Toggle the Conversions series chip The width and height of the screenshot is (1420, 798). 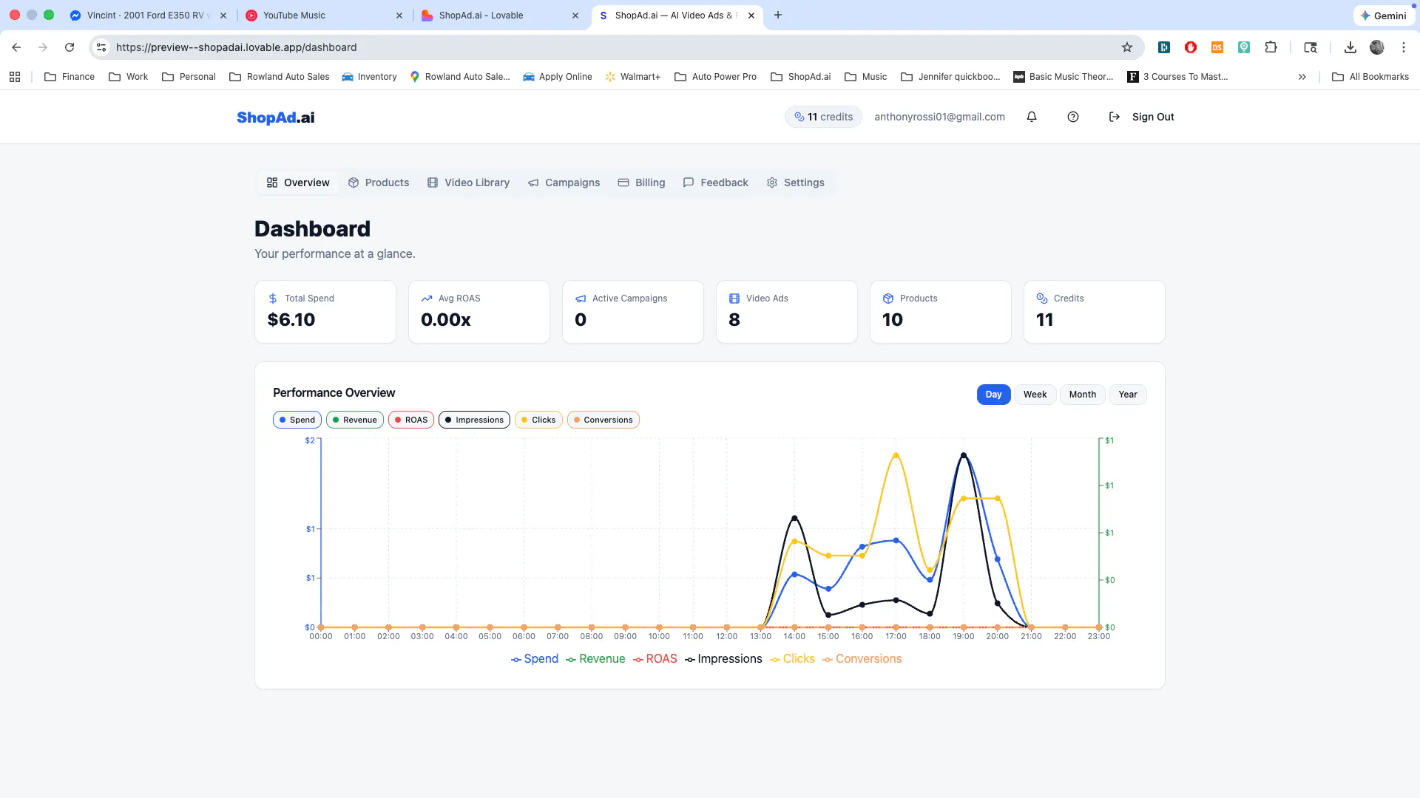[603, 420]
